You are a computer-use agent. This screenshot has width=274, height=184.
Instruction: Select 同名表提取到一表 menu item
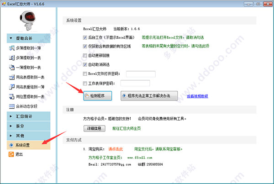click(x=30, y=77)
